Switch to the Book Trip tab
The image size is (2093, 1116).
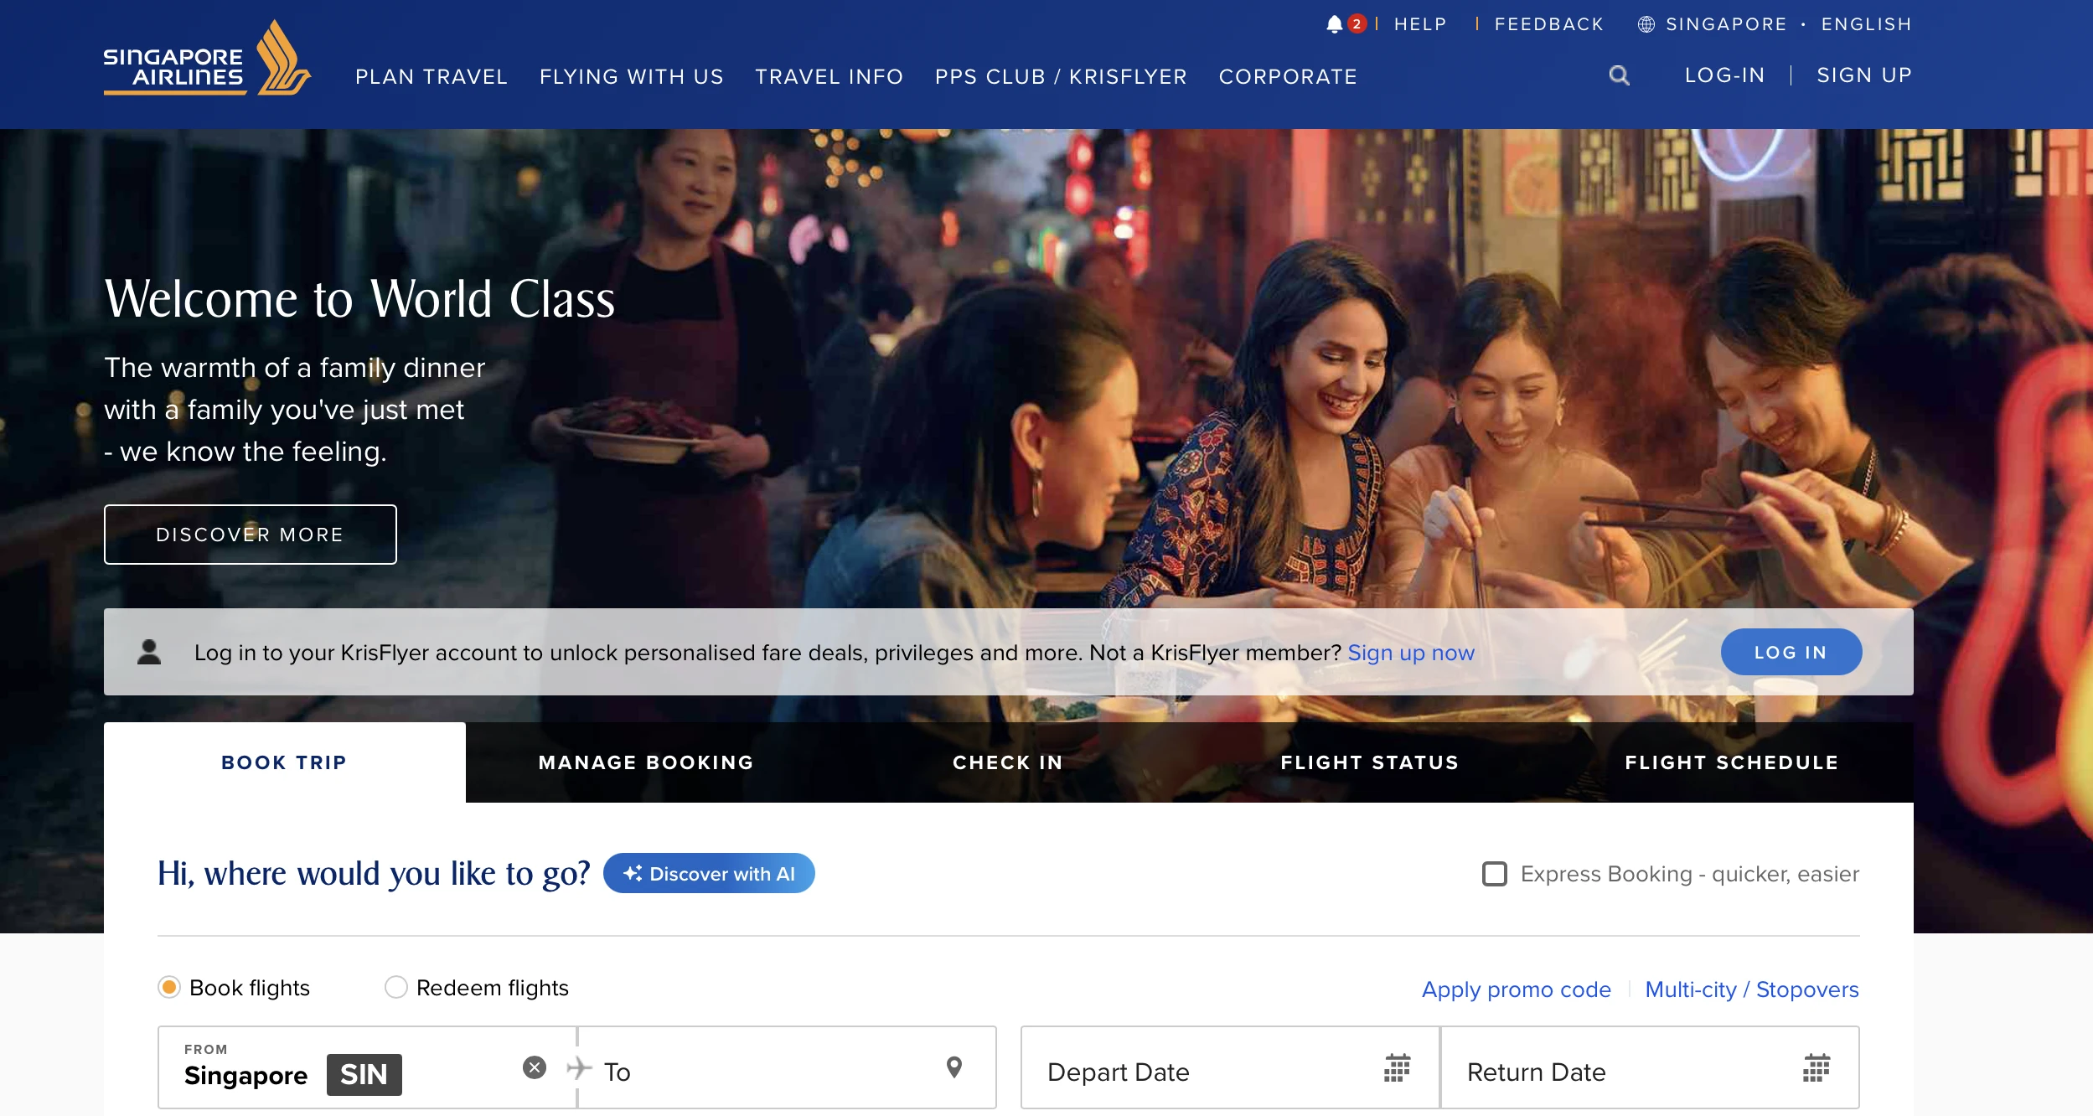point(285,762)
